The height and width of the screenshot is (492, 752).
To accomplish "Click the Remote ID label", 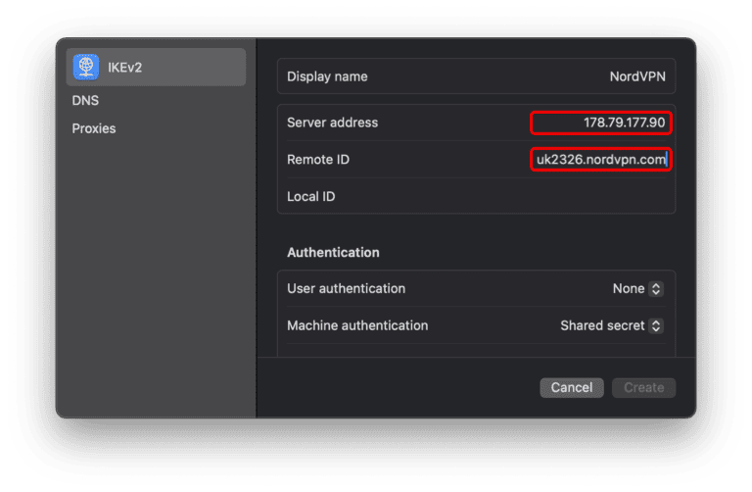I will (318, 159).
